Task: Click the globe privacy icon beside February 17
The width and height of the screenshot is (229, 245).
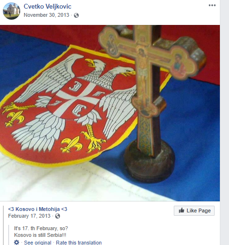Action: (58, 216)
